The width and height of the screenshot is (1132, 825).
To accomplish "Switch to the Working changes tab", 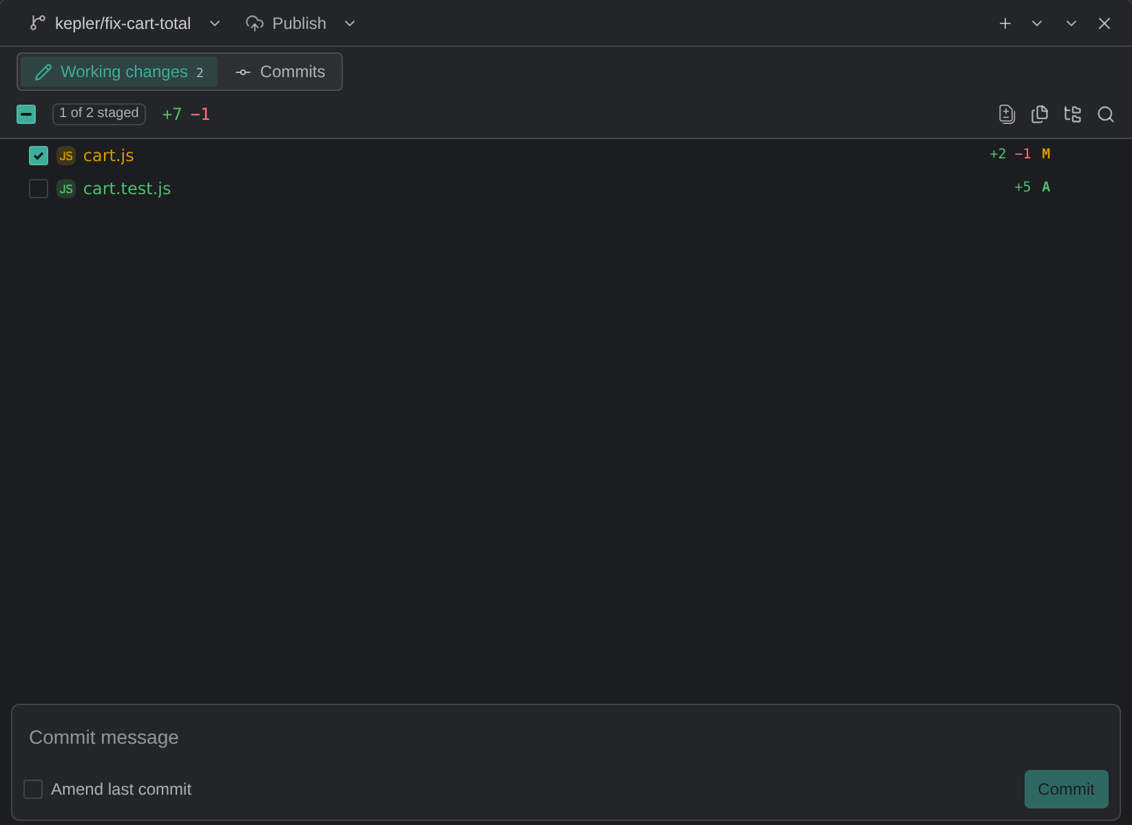I will pyautogui.click(x=119, y=72).
